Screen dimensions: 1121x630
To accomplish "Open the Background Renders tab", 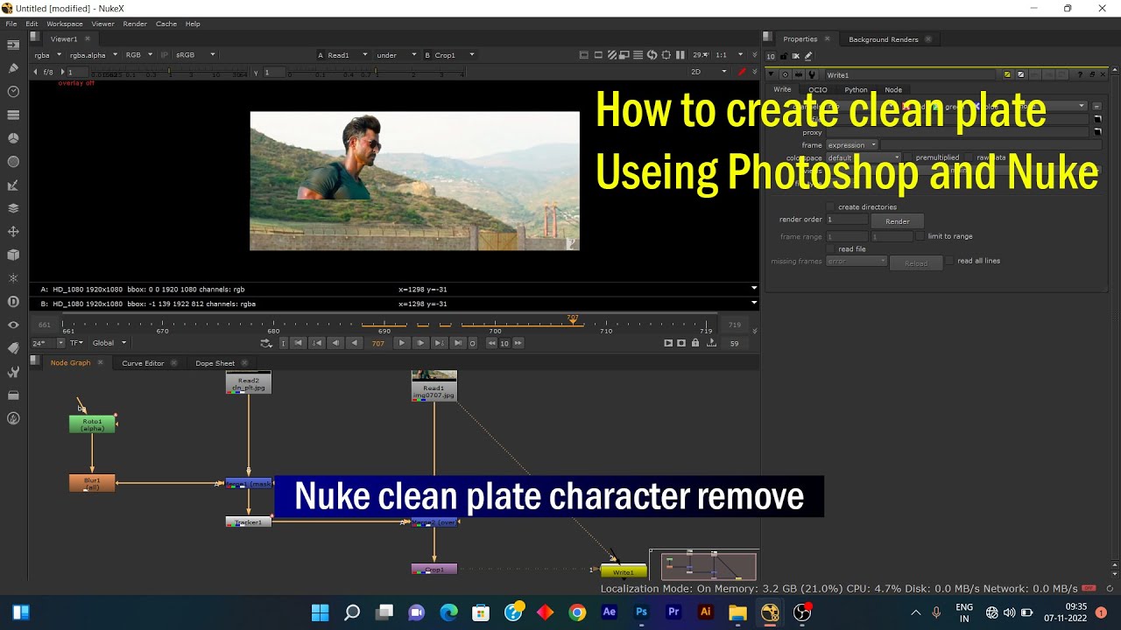I will pos(884,39).
